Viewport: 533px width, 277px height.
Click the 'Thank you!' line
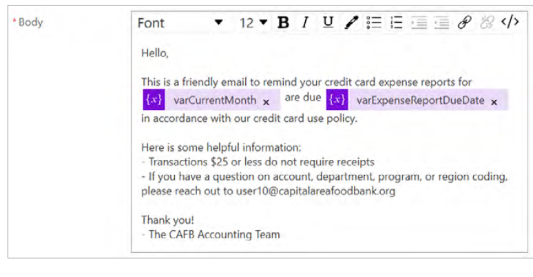tap(167, 220)
